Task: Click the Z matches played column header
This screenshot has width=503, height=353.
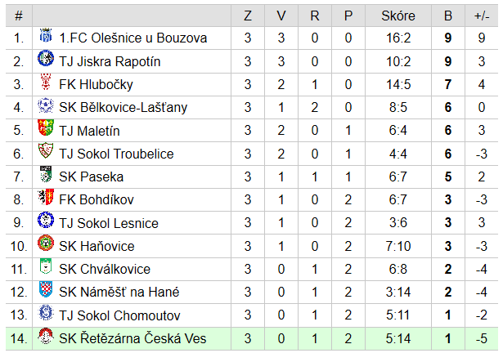Action: click(x=248, y=16)
